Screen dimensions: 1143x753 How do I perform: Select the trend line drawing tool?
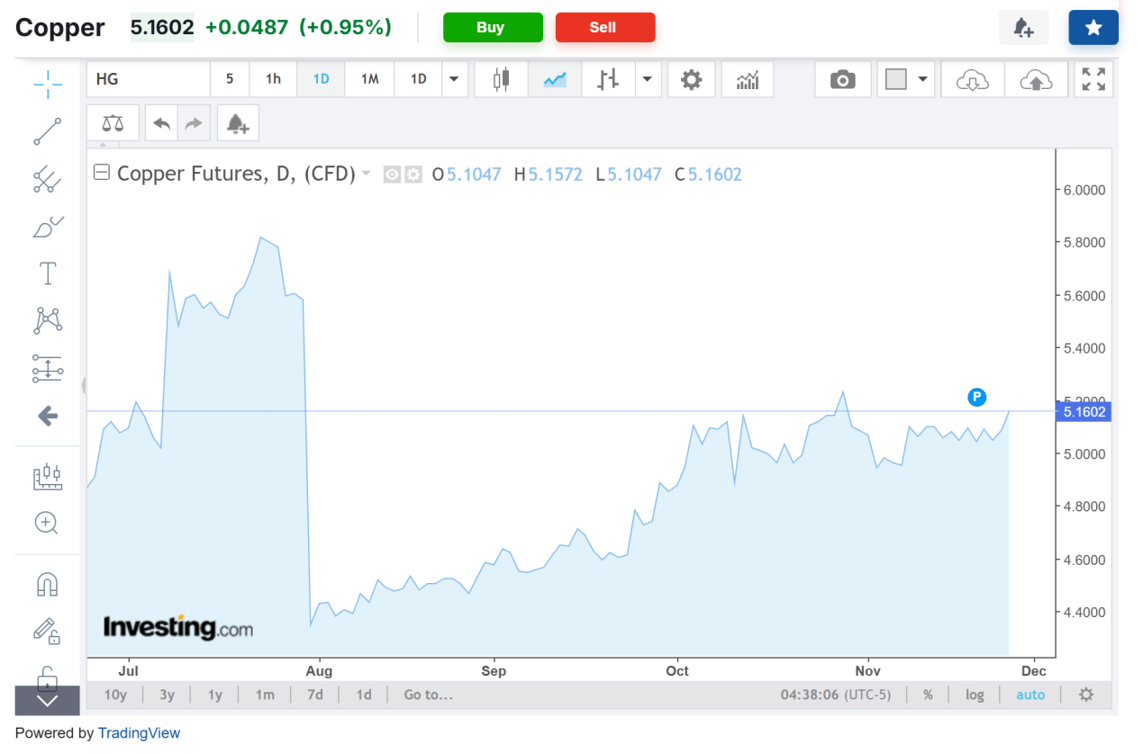click(47, 131)
